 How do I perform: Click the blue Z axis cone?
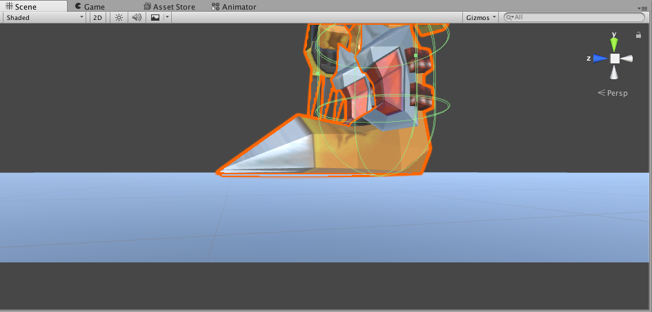click(600, 59)
